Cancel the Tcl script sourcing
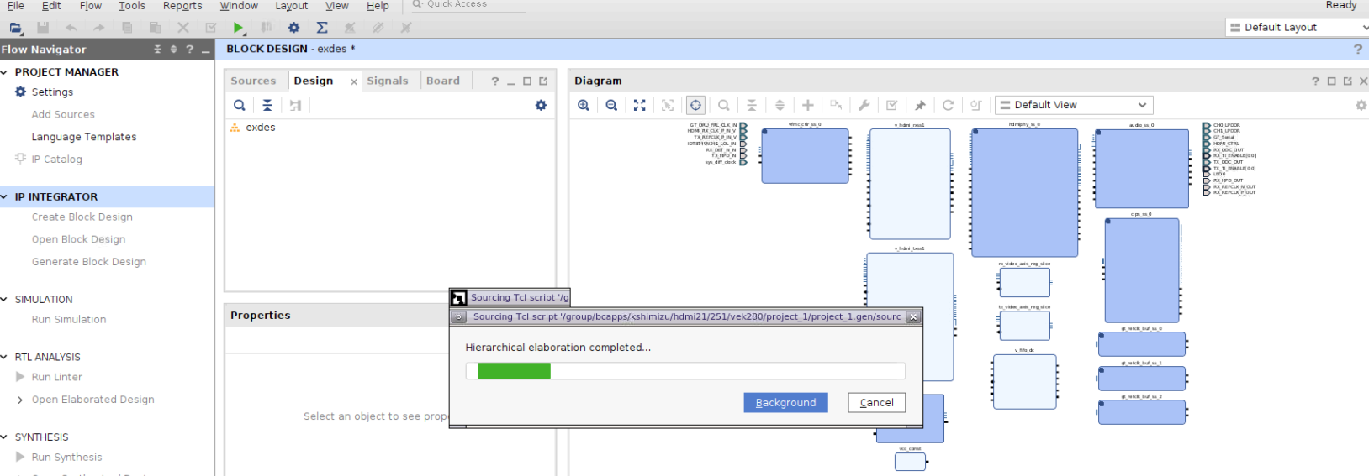This screenshot has width=1369, height=476. point(876,403)
